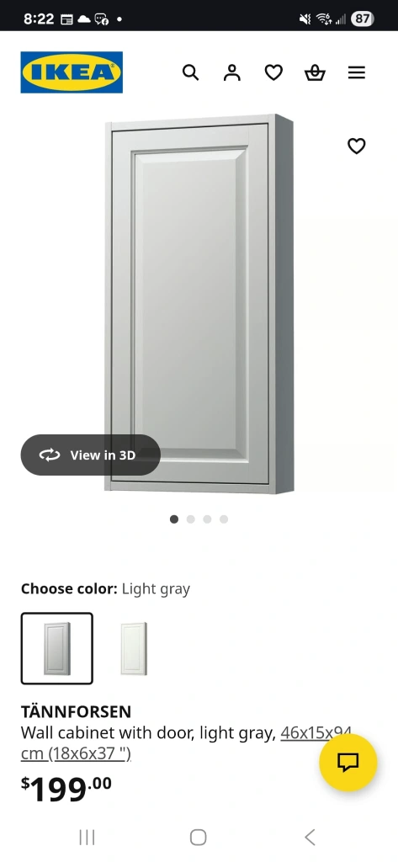
Task: Select the white cabinet color swatch
Action: pos(134,648)
